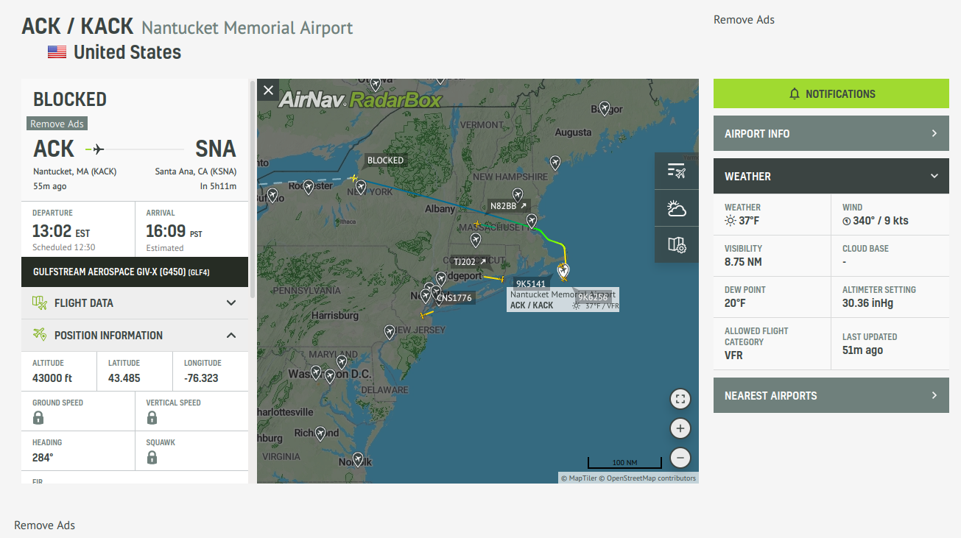The height and width of the screenshot is (538, 961).
Task: Toggle the weather layer cloud icon
Action: [677, 208]
